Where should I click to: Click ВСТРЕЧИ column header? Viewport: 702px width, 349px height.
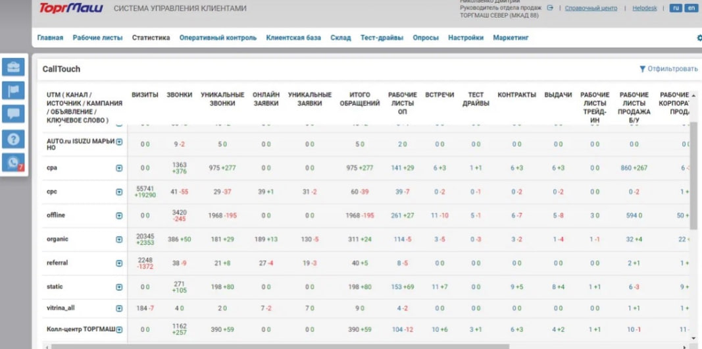439,95
